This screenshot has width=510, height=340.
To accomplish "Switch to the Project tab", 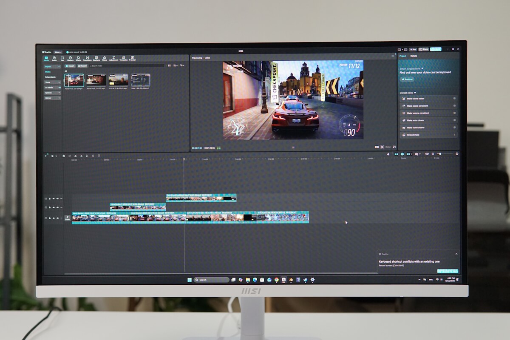I will (403, 56).
